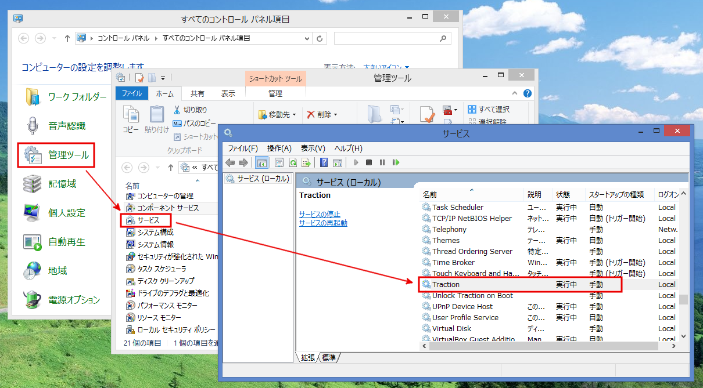Viewport: 703px width, 388px height.
Task: Stop the Traction service via the stop icon
Action: click(369, 162)
